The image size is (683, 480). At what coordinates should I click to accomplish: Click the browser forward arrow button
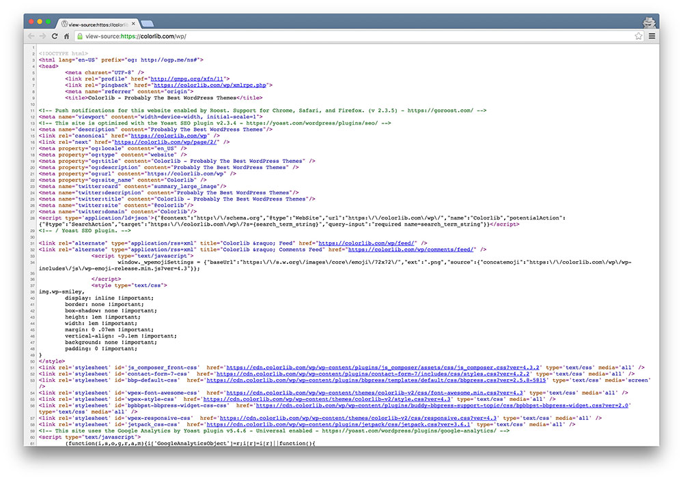coord(42,36)
